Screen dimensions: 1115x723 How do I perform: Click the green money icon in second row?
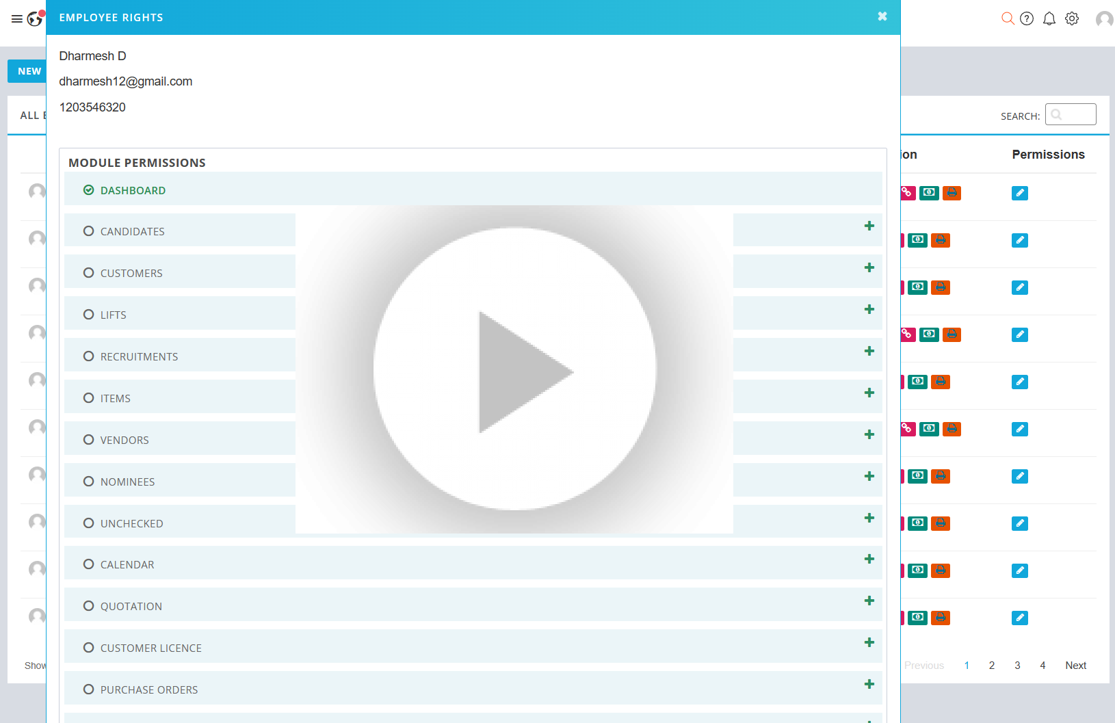918,240
